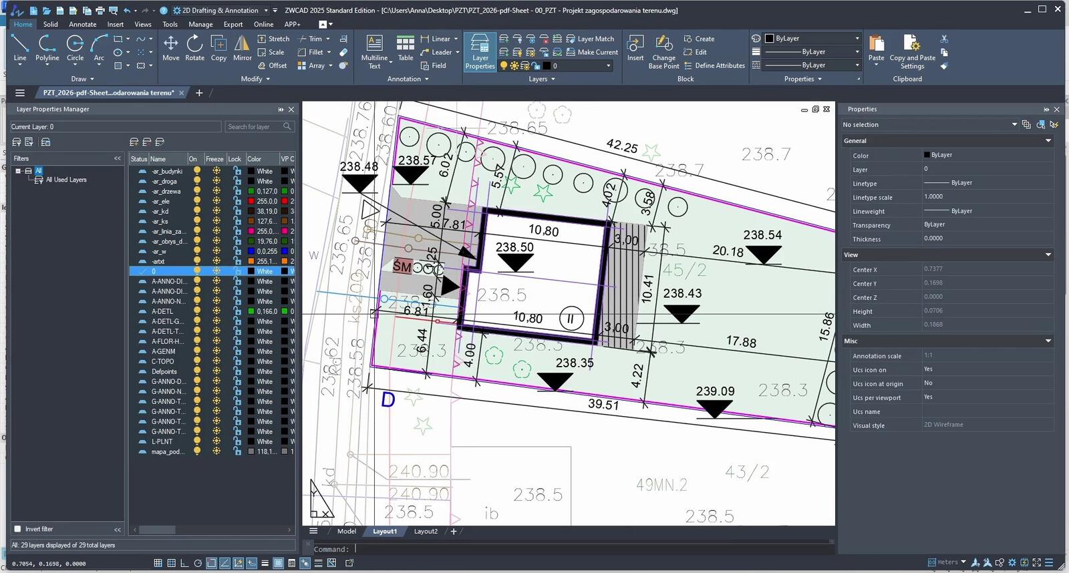Screen dimensions: 1069x573
Task: Turn off the -ar_budynki layer bulb
Action: click(197, 171)
